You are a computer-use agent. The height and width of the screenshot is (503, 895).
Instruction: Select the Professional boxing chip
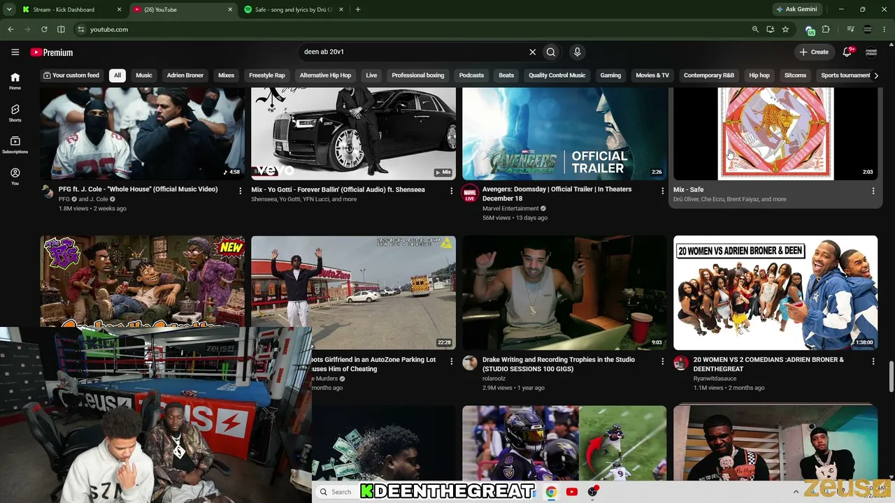[418, 75]
